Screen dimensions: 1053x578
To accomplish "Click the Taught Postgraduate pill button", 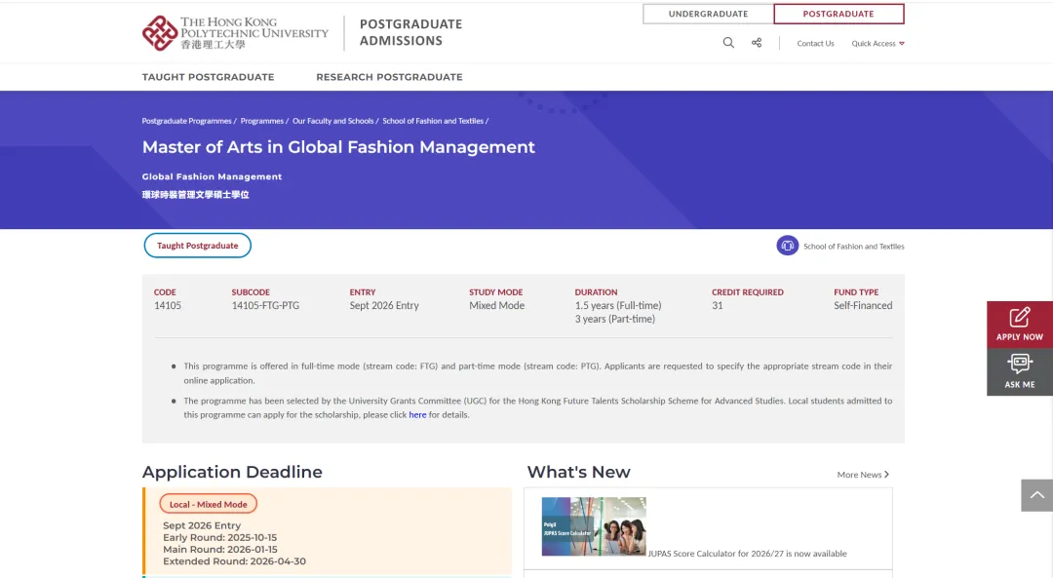I will 198,246.
